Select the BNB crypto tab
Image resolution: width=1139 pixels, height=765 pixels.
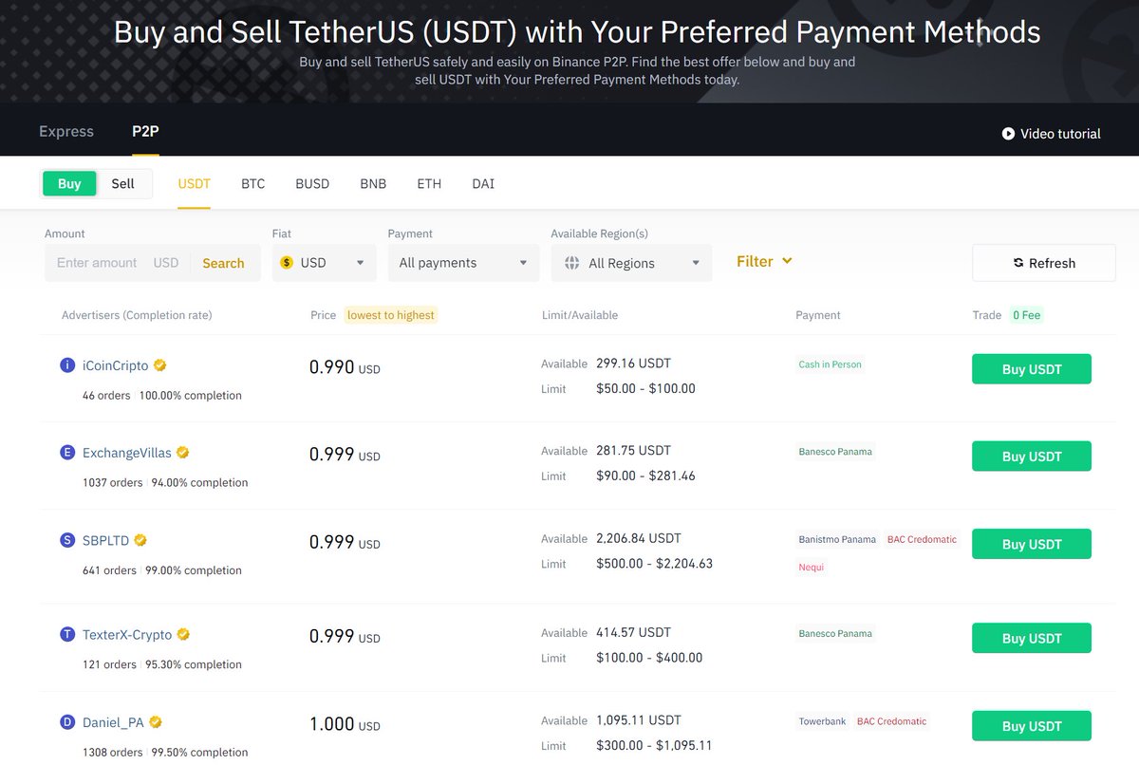click(373, 183)
